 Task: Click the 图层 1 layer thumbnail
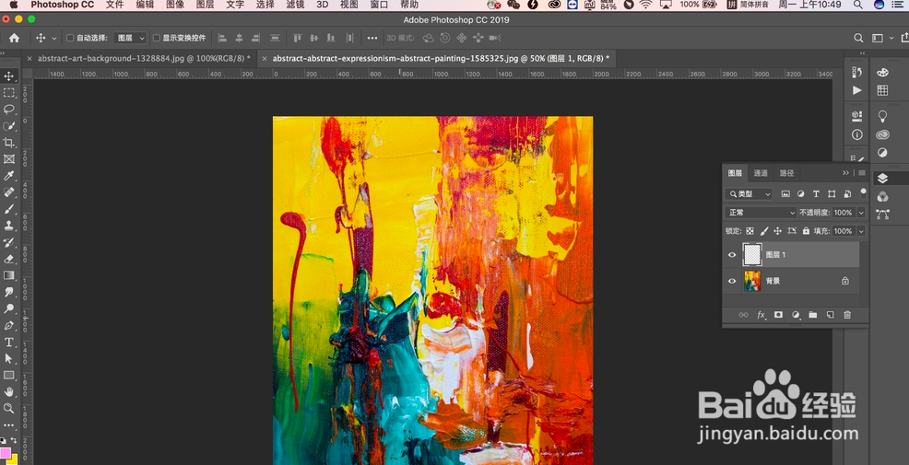point(752,255)
